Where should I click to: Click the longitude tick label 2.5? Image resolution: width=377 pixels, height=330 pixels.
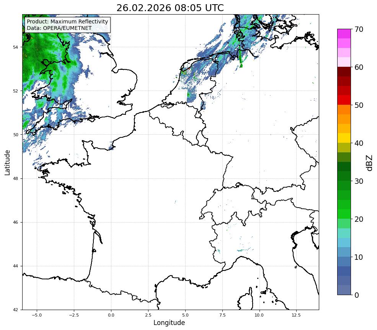pos(148,315)
